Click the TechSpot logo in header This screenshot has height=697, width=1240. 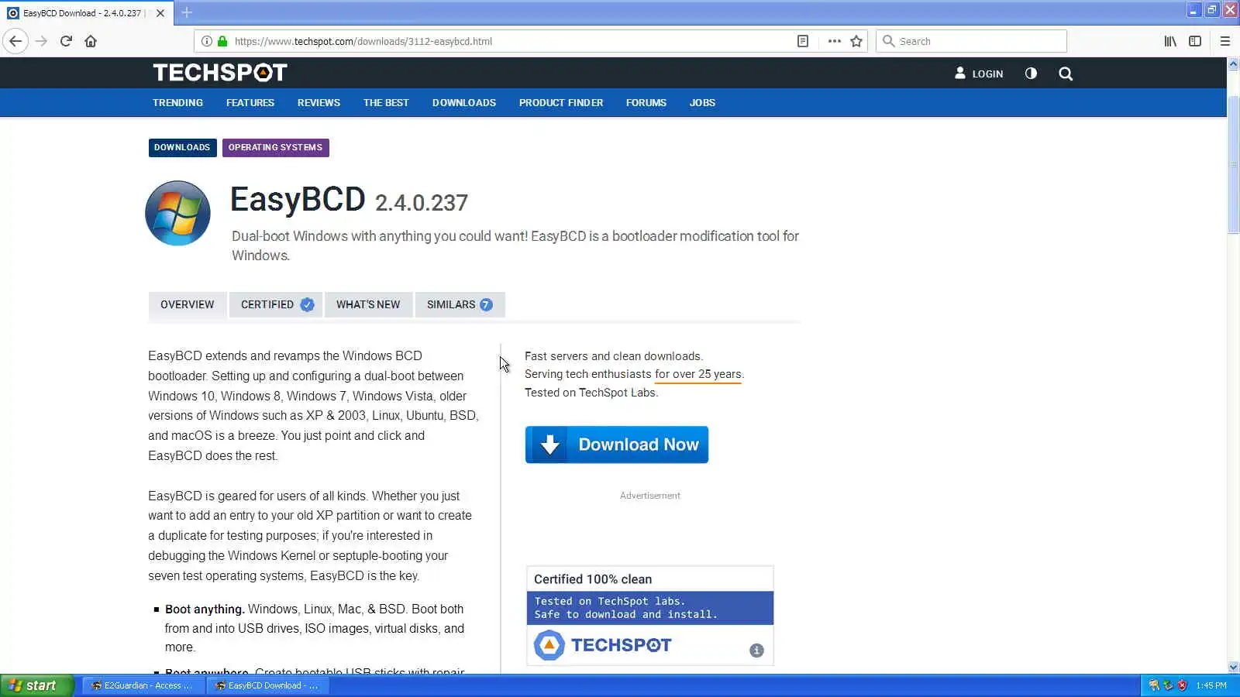pos(220,73)
